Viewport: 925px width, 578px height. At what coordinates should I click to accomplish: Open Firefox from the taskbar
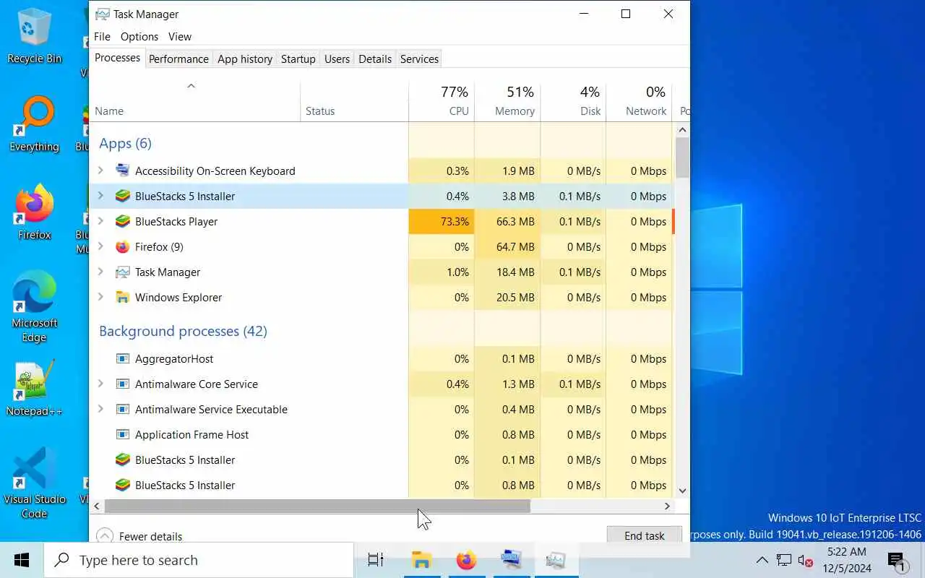[466, 560]
